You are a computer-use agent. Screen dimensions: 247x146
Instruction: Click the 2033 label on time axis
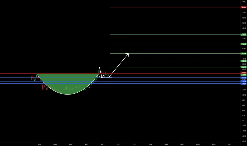(x=198, y=144)
